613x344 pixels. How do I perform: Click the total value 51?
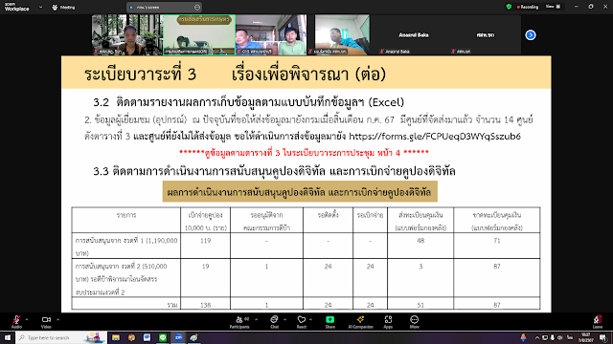pos(420,305)
